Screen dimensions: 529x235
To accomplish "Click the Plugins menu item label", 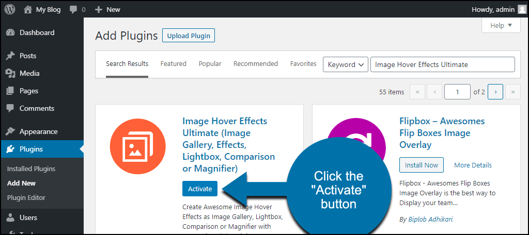I will click(32, 149).
